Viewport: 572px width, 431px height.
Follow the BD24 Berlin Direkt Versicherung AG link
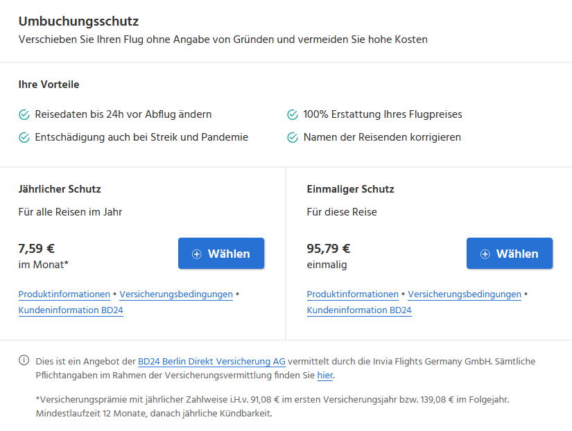[211, 361]
